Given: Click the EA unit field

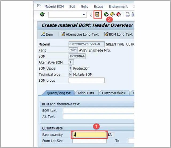Looking at the screenshot, I should 111,135.
